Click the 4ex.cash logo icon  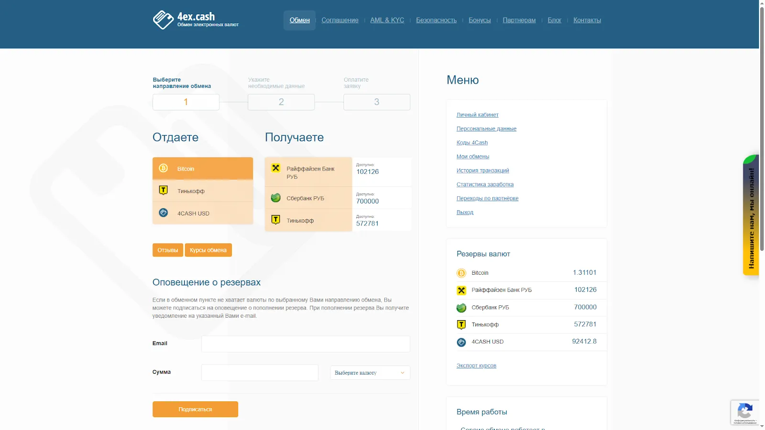pyautogui.click(x=163, y=20)
